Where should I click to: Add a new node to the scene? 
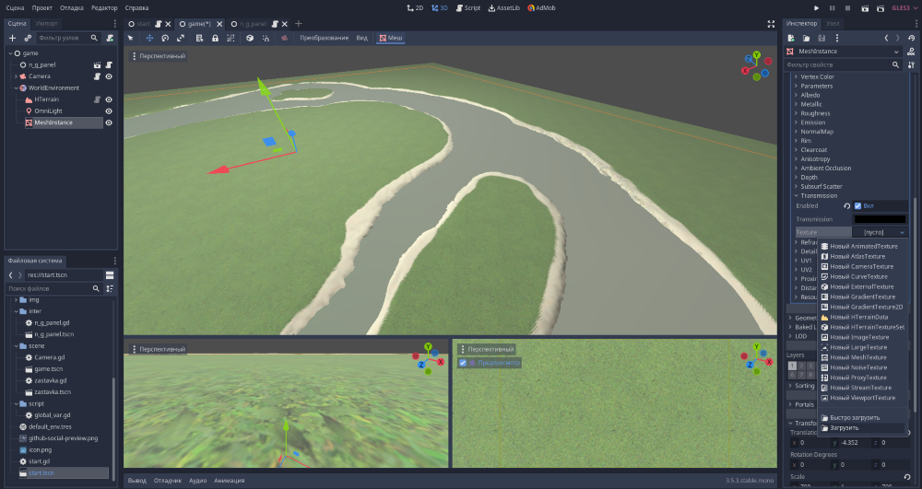tap(12, 38)
